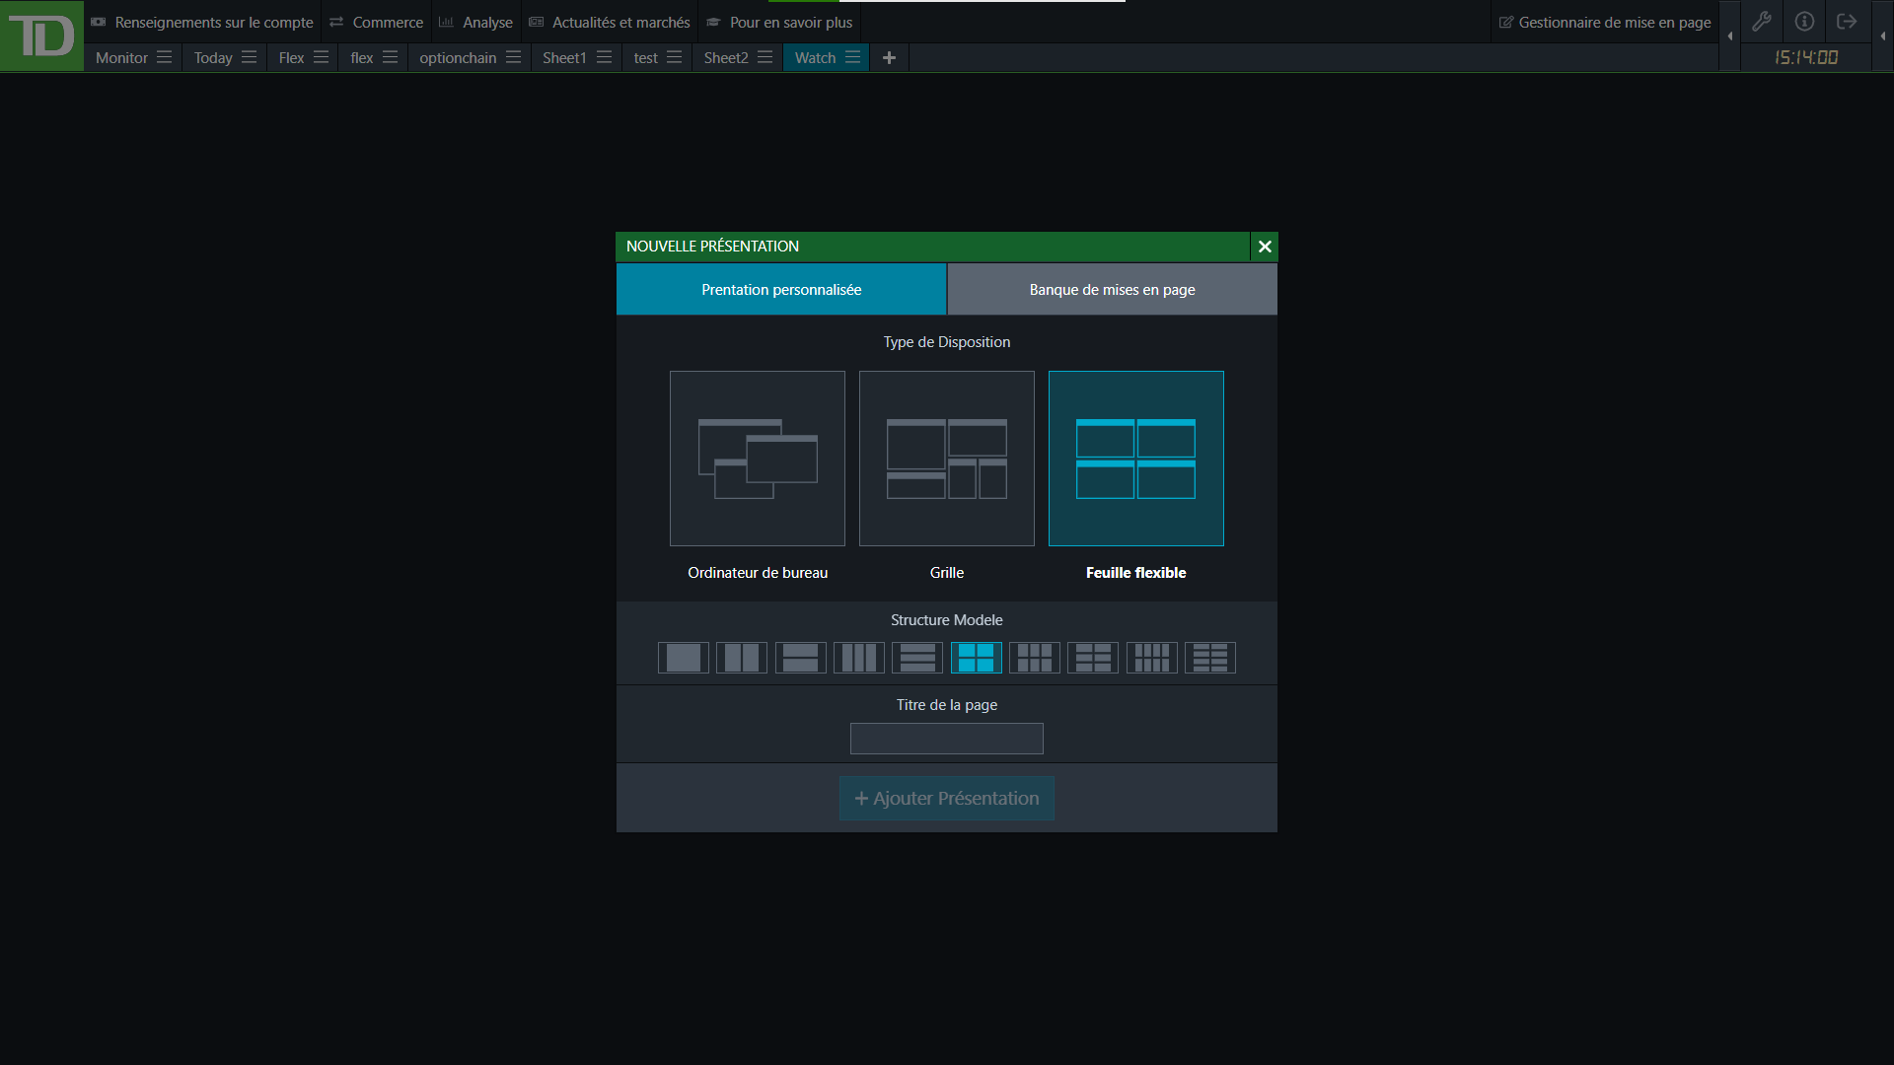
Task: Open the Monitor tab hamburger menu
Action: tap(165, 57)
